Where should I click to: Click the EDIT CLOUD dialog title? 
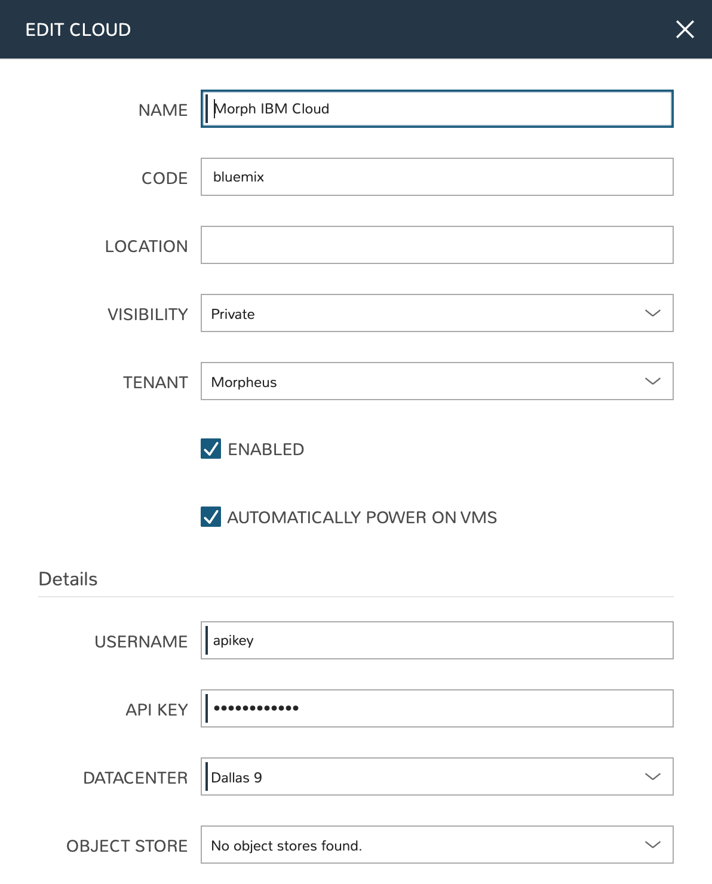coord(78,29)
